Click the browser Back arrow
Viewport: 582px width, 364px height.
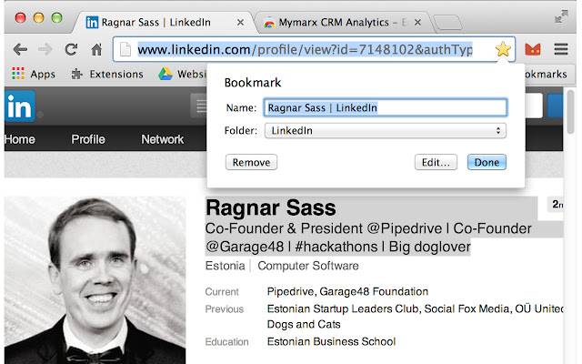click(20, 49)
